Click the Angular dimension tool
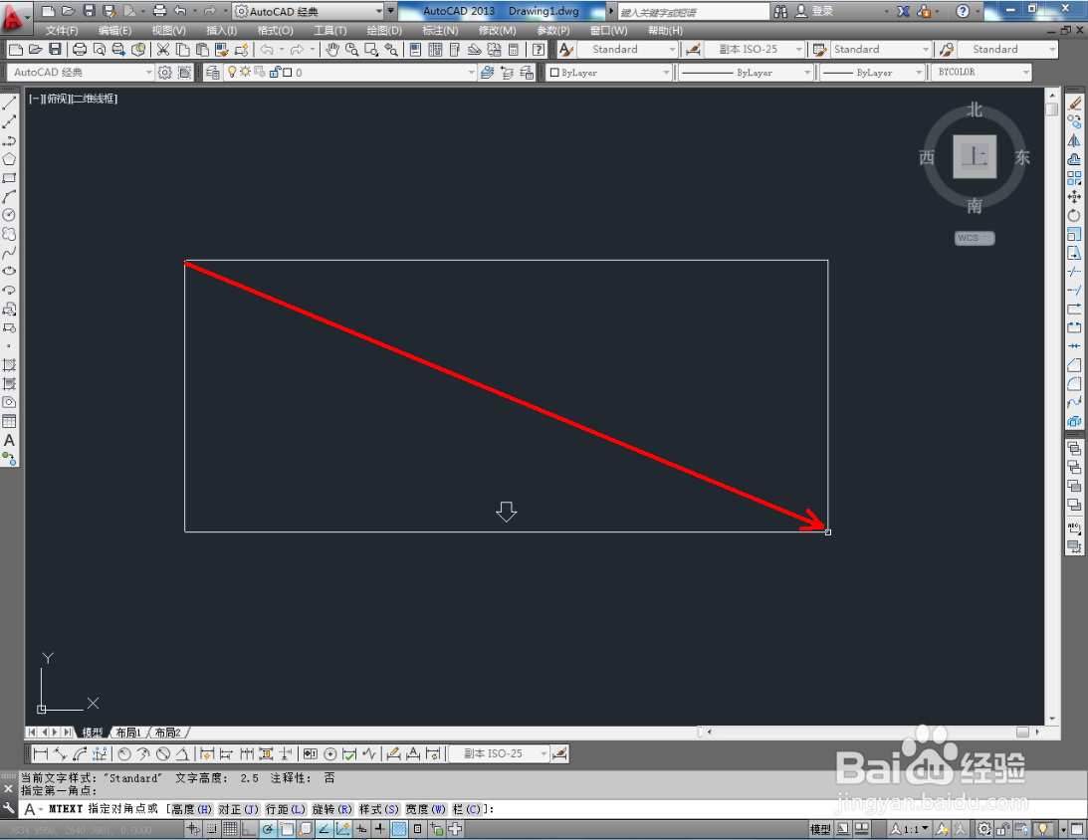Image resolution: width=1088 pixels, height=840 pixels. point(182,754)
